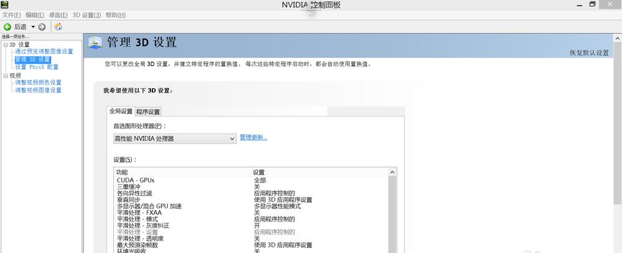This screenshot has width=622, height=253.
Task: Open the 帮助(H) menu
Action: click(116, 15)
